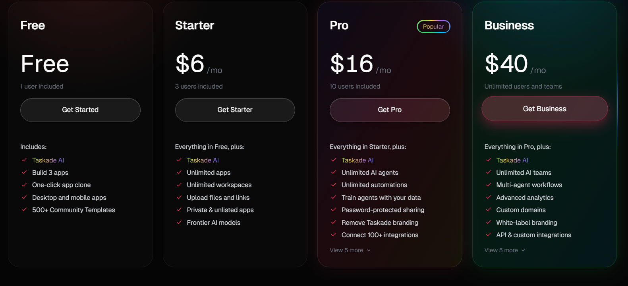
Task: Click checkmark beside Unlimited AI agents
Action: (x=334, y=172)
